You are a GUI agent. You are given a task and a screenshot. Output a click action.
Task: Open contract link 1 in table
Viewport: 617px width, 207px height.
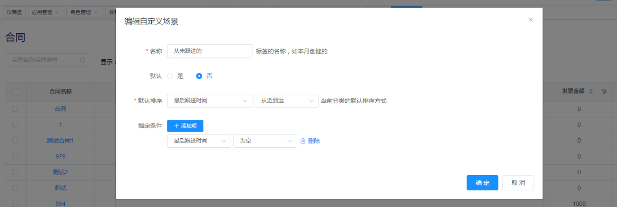[61, 125]
